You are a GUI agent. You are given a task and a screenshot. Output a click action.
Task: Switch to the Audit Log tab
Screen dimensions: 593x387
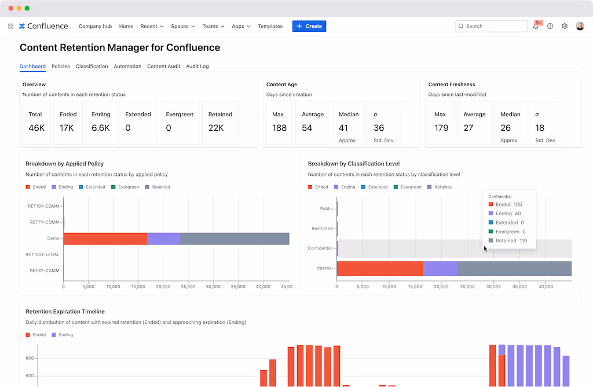coord(197,66)
